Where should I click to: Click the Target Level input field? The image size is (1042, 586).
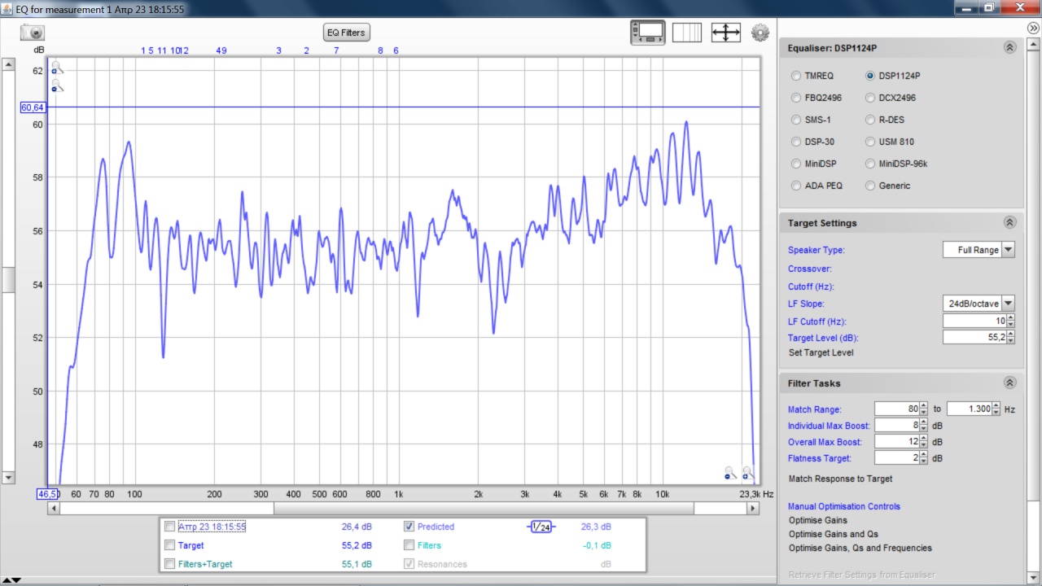(x=974, y=338)
